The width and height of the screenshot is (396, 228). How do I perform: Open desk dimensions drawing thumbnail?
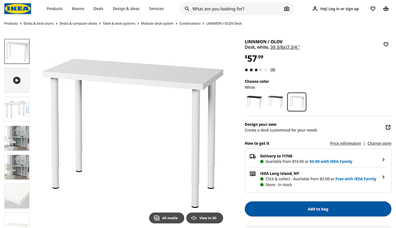tap(17, 109)
